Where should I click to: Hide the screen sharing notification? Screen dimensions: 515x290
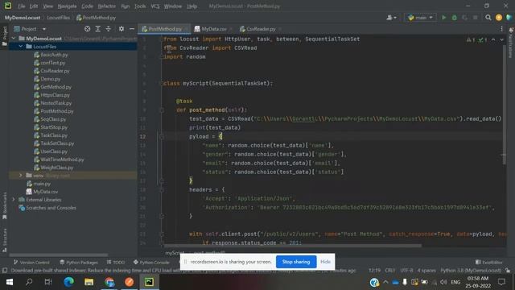point(325,262)
